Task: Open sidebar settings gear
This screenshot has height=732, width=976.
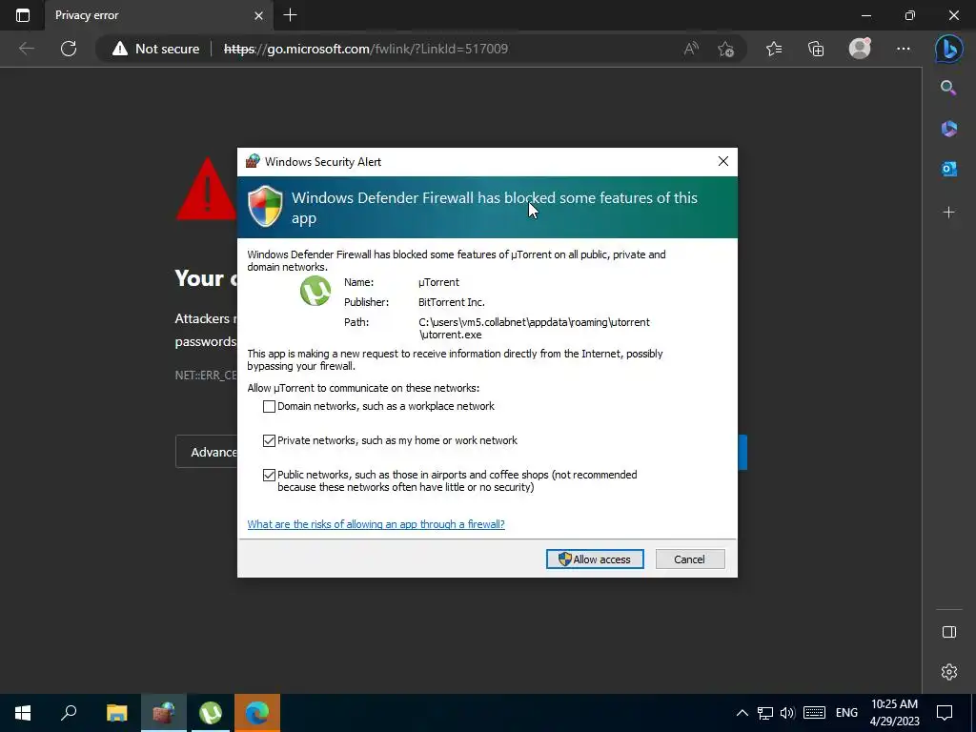Action: (948, 672)
